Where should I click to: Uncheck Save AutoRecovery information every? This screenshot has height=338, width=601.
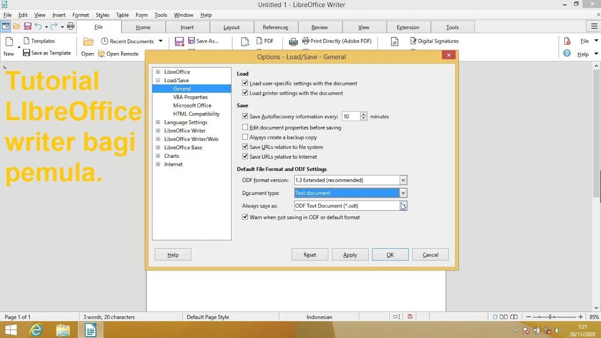coord(245,116)
